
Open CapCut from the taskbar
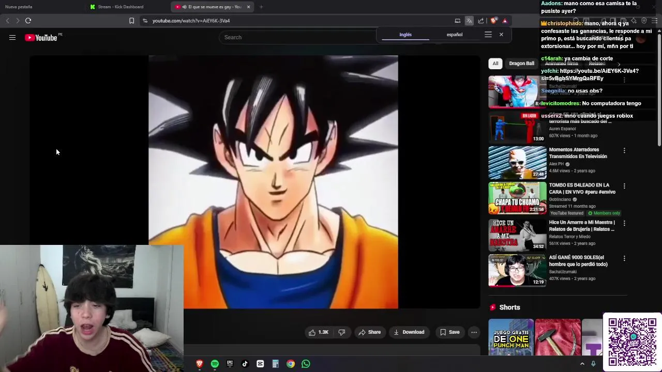[260, 364]
